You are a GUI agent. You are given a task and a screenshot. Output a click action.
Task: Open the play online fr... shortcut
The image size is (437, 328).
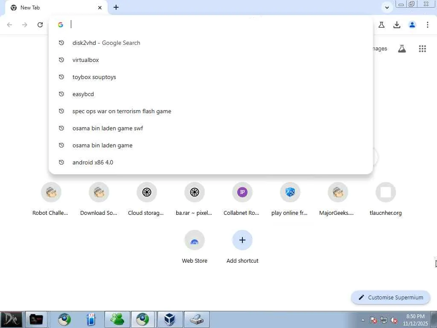(290, 199)
